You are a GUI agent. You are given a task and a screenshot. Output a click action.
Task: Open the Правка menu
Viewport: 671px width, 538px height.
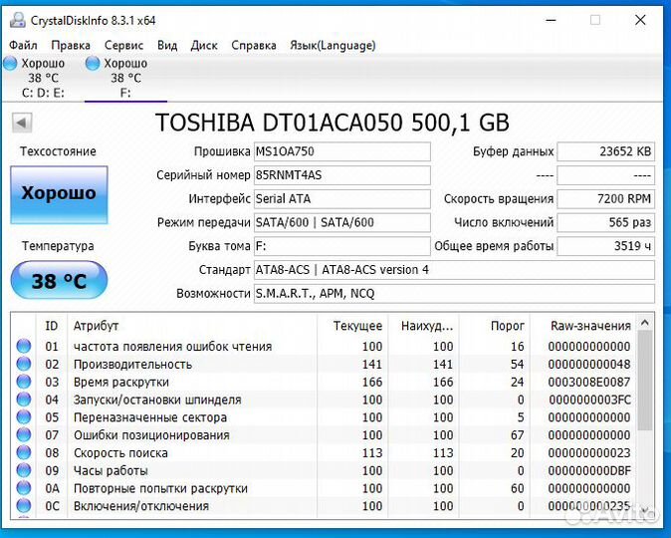(x=71, y=46)
